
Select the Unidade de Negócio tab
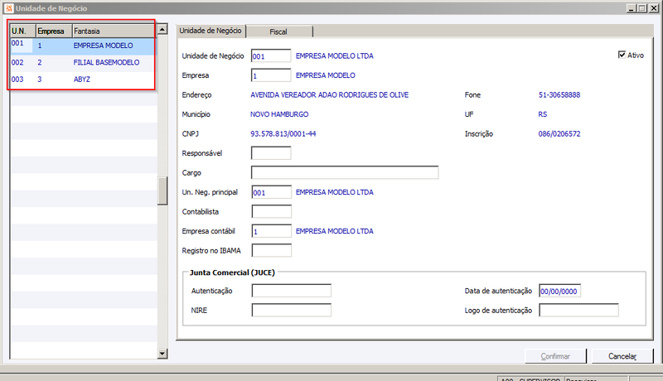(x=211, y=31)
